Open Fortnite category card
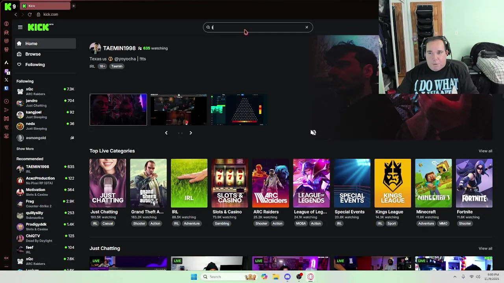 pyautogui.click(x=474, y=183)
